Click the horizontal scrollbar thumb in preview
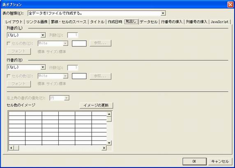 click(x=16, y=148)
